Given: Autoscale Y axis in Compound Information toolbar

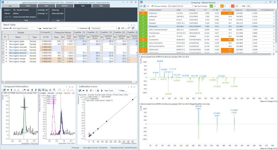Looking at the screenshot, I should tap(11, 90).
